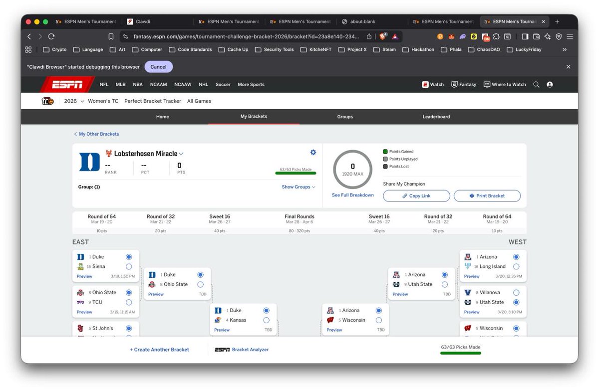Go back with the browser back arrow
This screenshot has height=391, width=599.
29,36
